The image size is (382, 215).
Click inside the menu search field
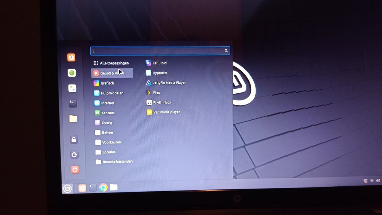coord(157,51)
